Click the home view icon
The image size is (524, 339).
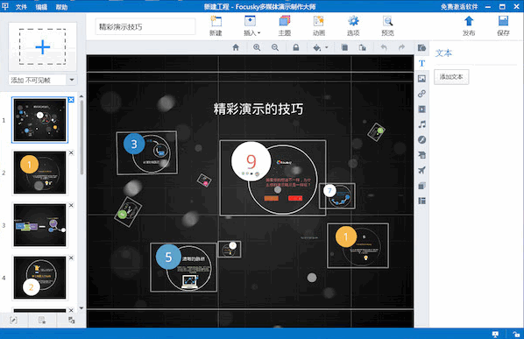(x=236, y=47)
